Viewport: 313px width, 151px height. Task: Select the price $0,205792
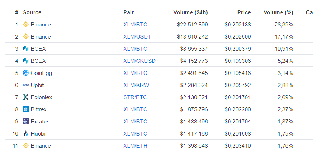click(238, 85)
